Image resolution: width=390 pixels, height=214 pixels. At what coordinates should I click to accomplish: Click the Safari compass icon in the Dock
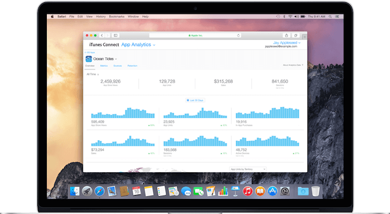click(100, 191)
